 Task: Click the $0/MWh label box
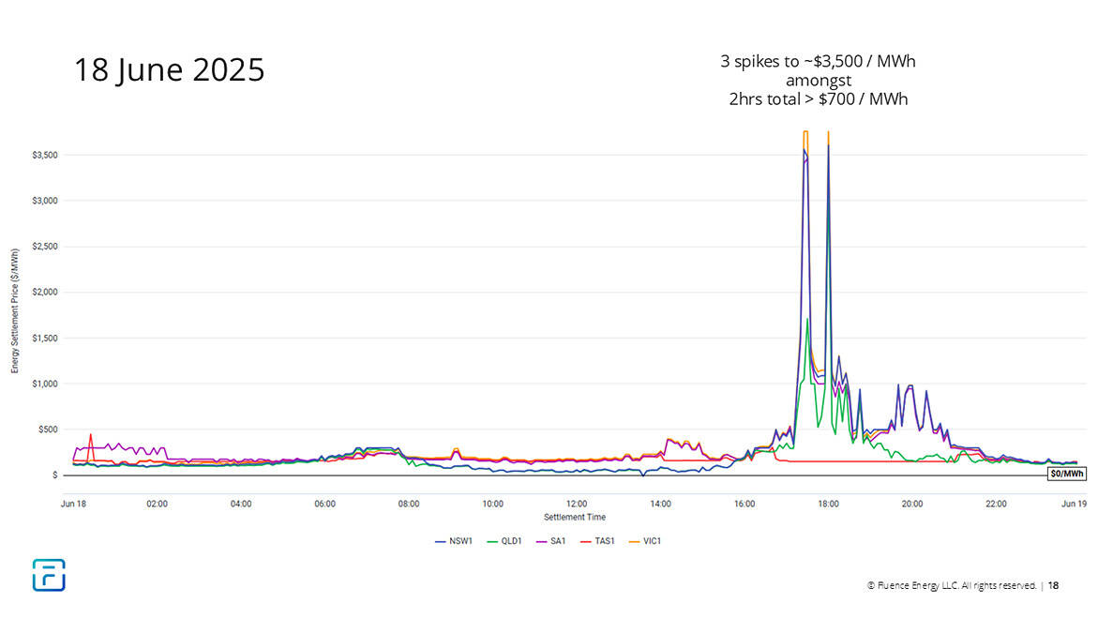(1066, 475)
